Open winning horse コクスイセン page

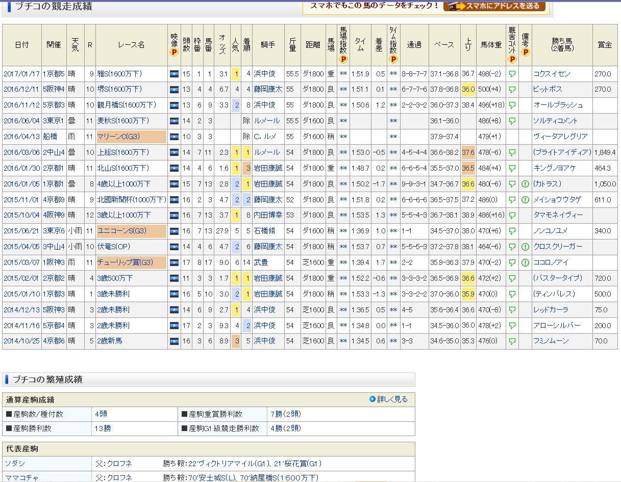552,74
